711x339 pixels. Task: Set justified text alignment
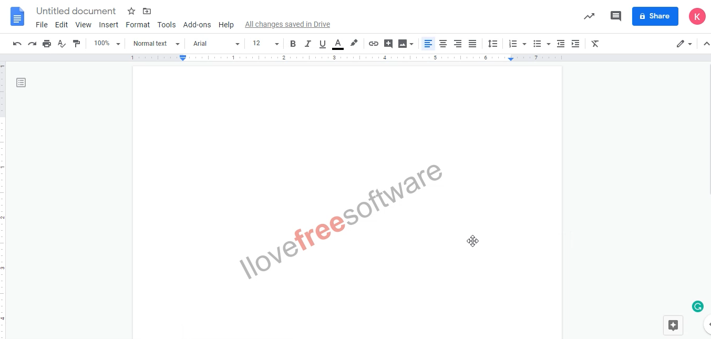tap(472, 44)
